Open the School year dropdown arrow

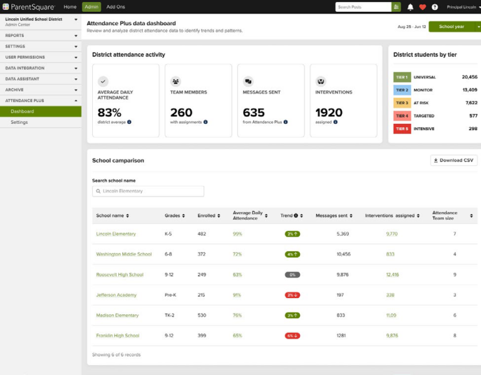pos(478,27)
